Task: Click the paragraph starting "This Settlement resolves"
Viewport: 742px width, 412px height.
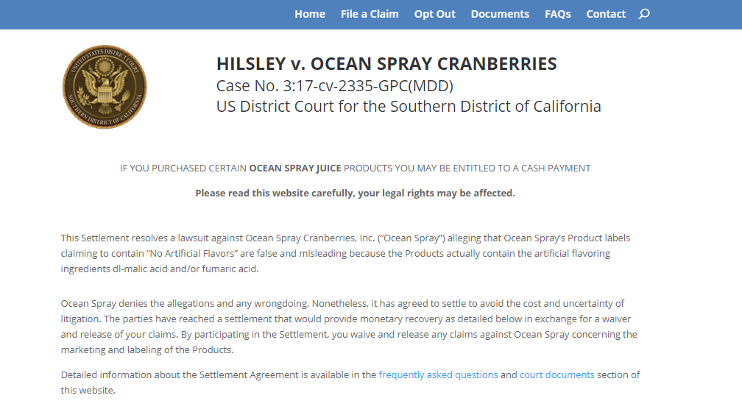Action: pos(346,253)
